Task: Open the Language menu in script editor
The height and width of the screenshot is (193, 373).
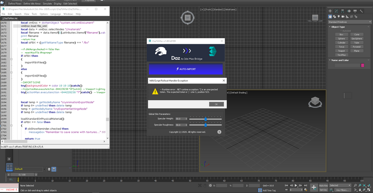Action: tap(55, 14)
